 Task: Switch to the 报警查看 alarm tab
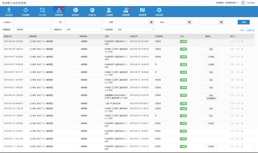pyautogui.click(x=59, y=11)
